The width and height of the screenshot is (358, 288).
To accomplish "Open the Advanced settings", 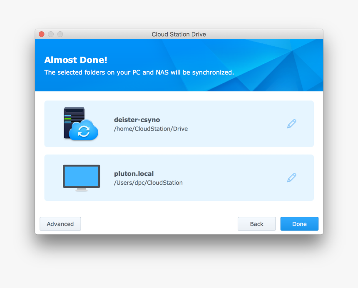I will pos(60,224).
